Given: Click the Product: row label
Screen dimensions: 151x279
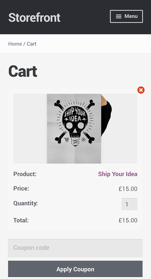Looking at the screenshot, I should [x=25, y=174].
